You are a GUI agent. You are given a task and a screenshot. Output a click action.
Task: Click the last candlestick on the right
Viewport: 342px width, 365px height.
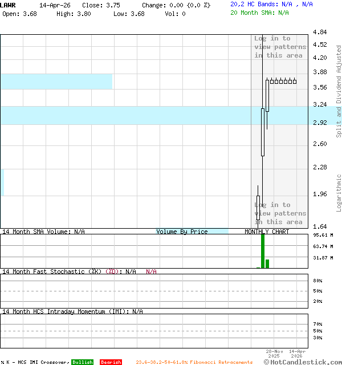[295, 82]
